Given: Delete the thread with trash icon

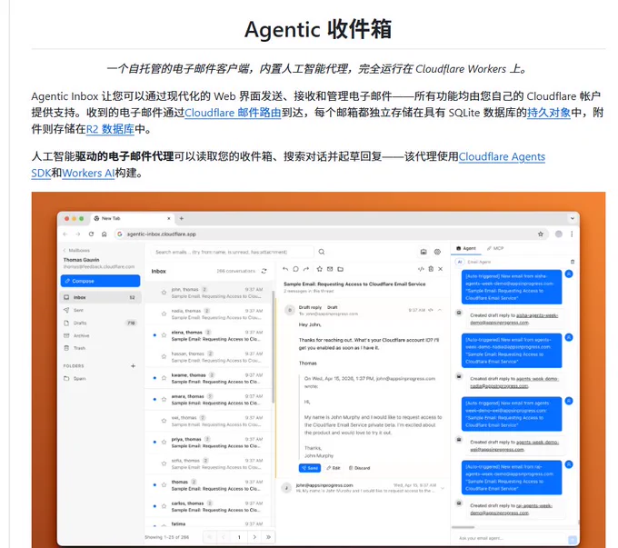Looking at the screenshot, I should tap(431, 269).
